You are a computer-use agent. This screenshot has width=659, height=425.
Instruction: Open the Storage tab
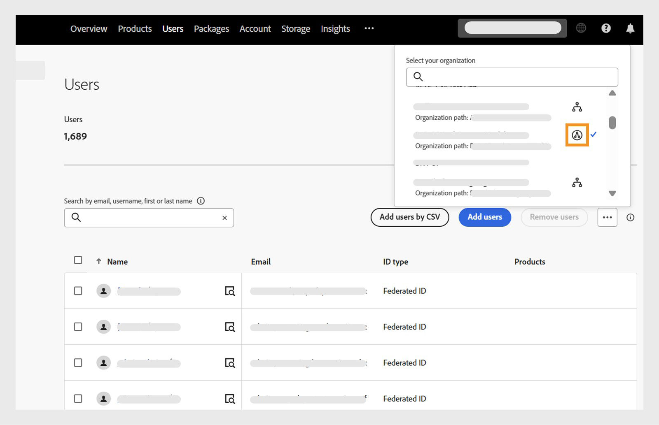296,29
